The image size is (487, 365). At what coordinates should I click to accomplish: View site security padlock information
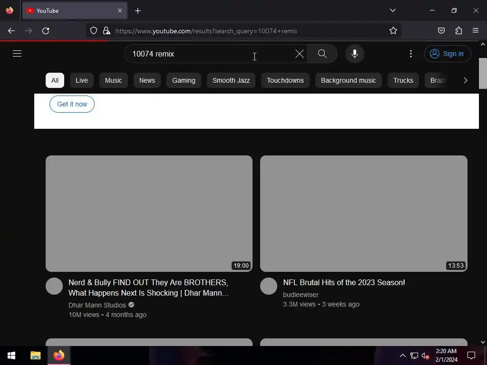tap(107, 31)
